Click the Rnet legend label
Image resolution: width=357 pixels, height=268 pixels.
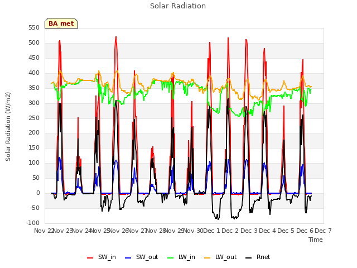pyautogui.click(x=263, y=257)
